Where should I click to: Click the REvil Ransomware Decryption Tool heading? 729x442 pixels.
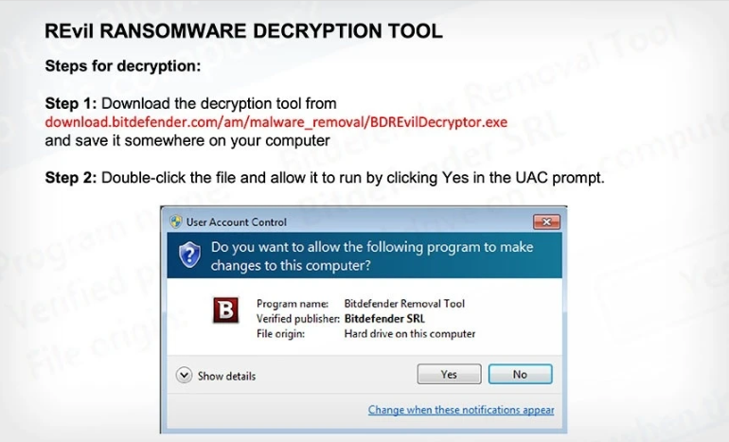pyautogui.click(x=243, y=31)
